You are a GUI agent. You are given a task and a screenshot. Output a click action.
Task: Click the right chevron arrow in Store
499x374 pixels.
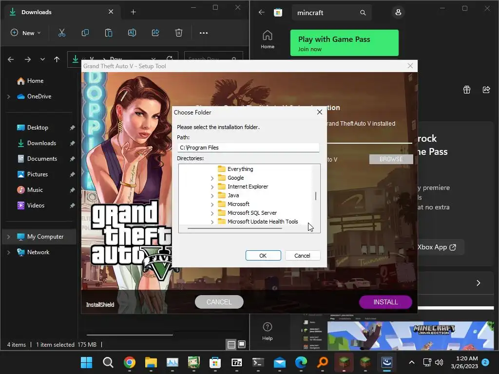tap(479, 283)
